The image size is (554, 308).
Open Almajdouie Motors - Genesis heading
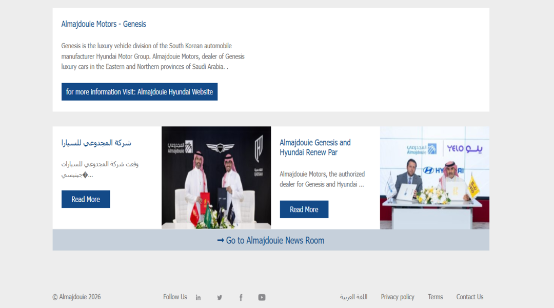[104, 24]
